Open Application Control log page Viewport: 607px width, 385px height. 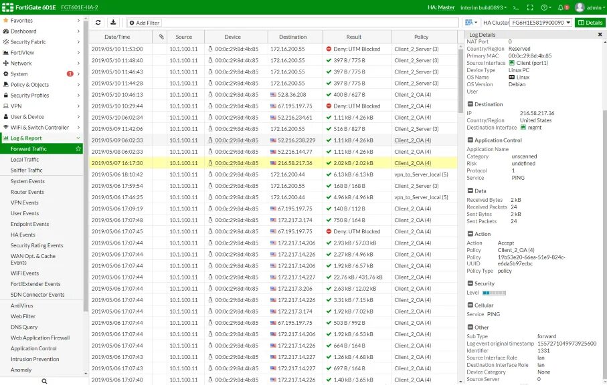(33, 348)
